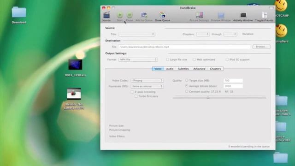The image size is (295, 166).
Task: Select the Target size (MB) radio button
Action: click(x=187, y=80)
